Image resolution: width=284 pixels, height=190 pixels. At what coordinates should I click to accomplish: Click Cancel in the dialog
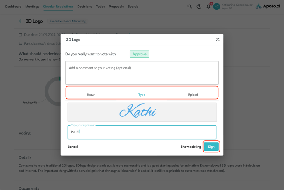[x=73, y=147]
